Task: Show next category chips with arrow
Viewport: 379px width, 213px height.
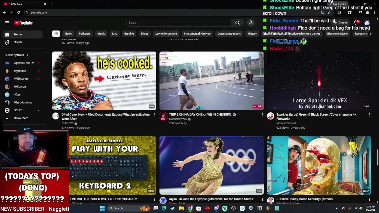Action: [370, 34]
